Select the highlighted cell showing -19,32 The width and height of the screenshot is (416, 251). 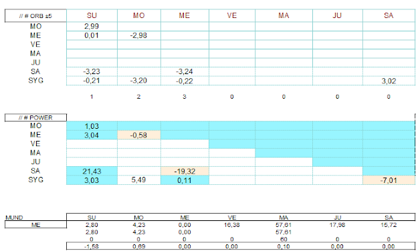185,171
